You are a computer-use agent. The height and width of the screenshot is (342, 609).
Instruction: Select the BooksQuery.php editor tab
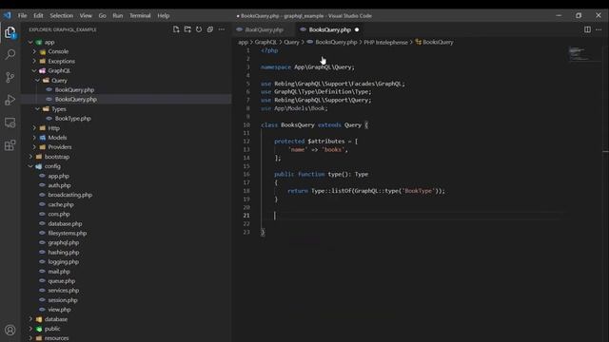330,29
